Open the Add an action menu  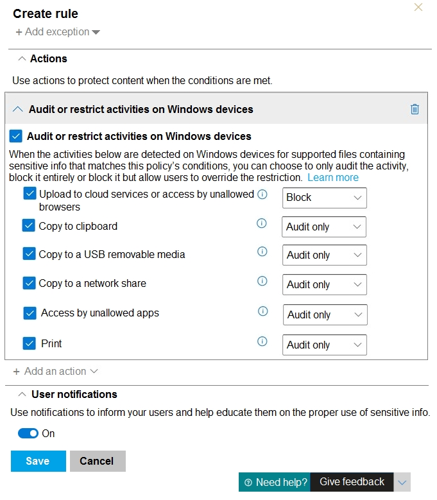(x=55, y=371)
